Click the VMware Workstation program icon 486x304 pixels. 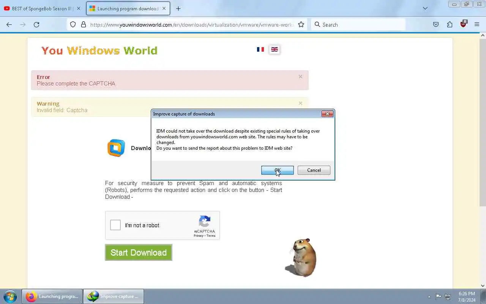tap(116, 148)
